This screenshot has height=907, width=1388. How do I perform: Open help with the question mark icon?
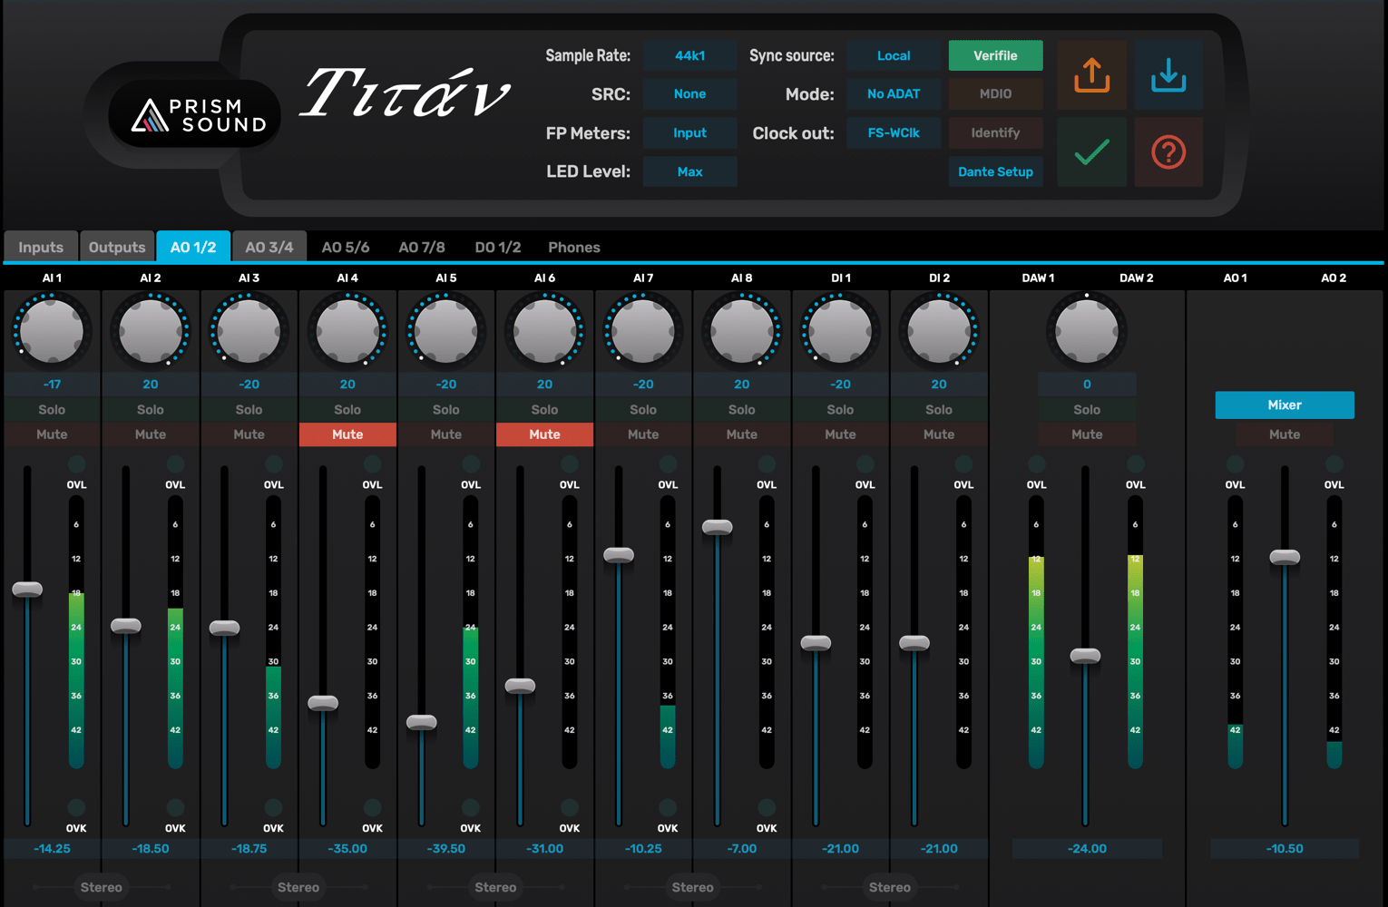click(1168, 152)
